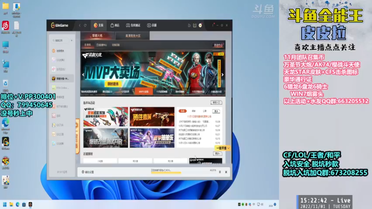Cancel the update with X button
Screen dimensions: 372x209
pos(226,172)
